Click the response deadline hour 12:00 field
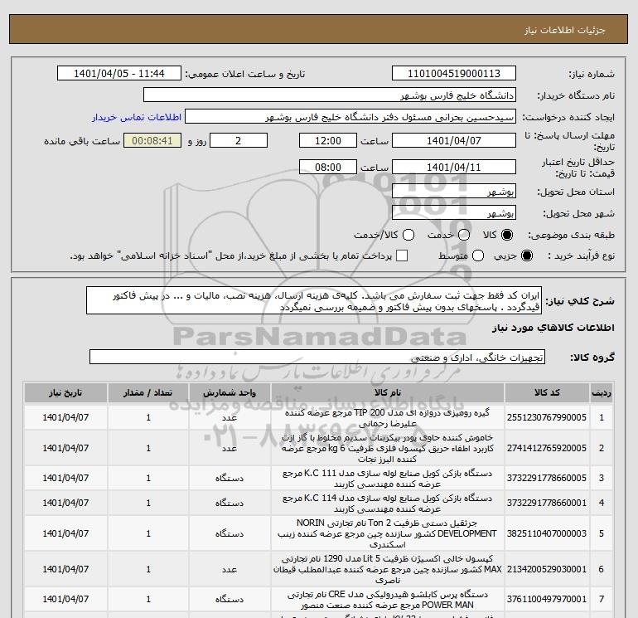Viewport: 638px width, 618px height. pyautogui.click(x=328, y=140)
